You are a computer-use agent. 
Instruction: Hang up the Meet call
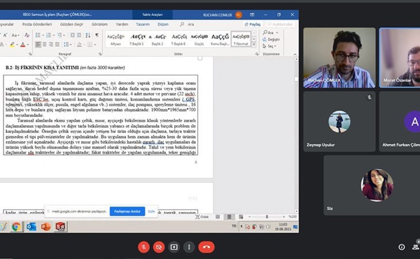pyautogui.click(x=206, y=247)
